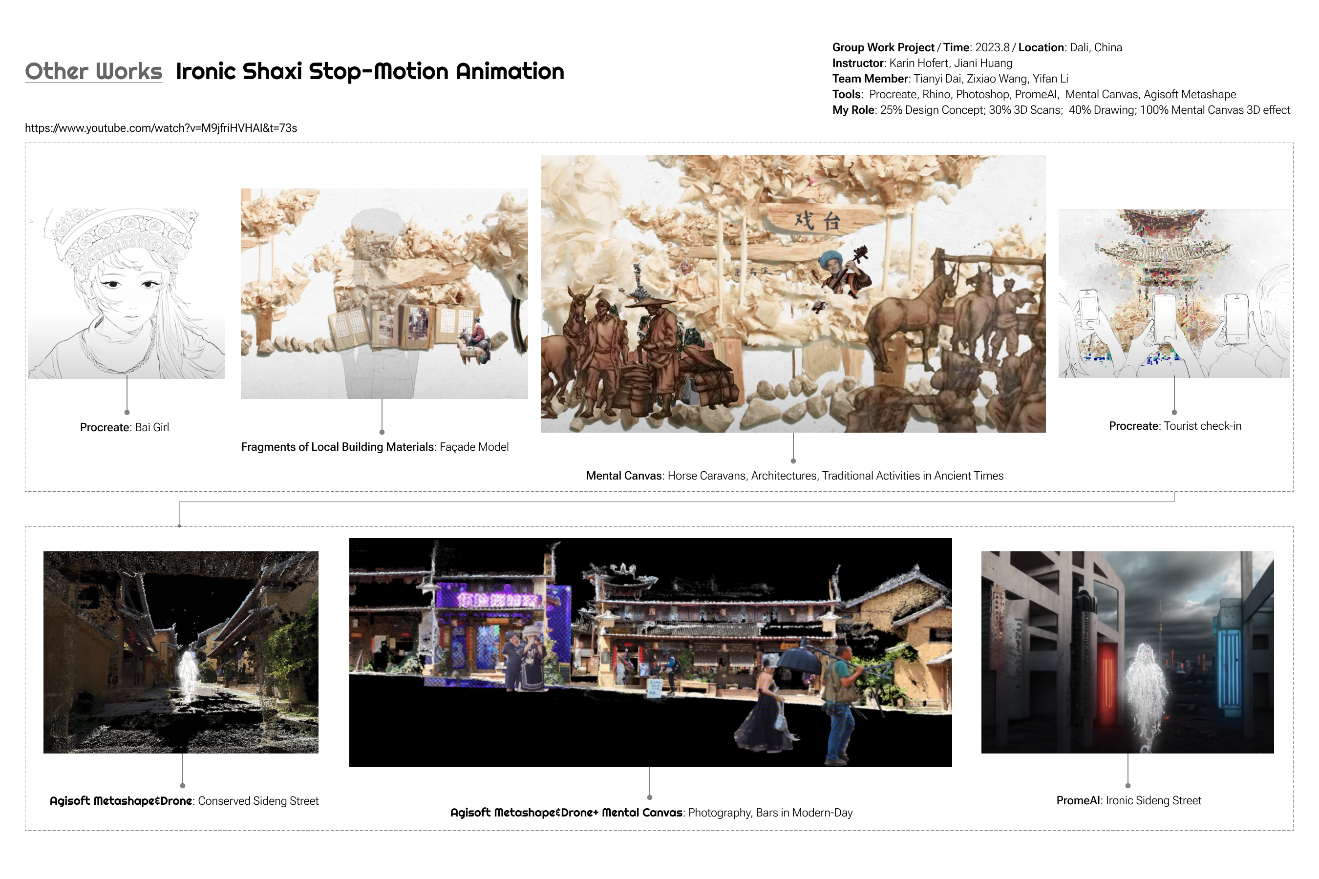Select the Tools list text line

(x=1034, y=94)
